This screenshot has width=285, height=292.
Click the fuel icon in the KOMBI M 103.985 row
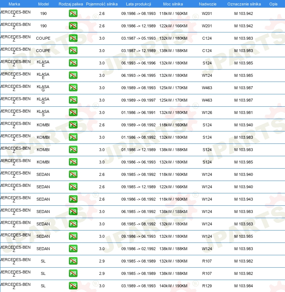pyautogui.click(x=73, y=162)
